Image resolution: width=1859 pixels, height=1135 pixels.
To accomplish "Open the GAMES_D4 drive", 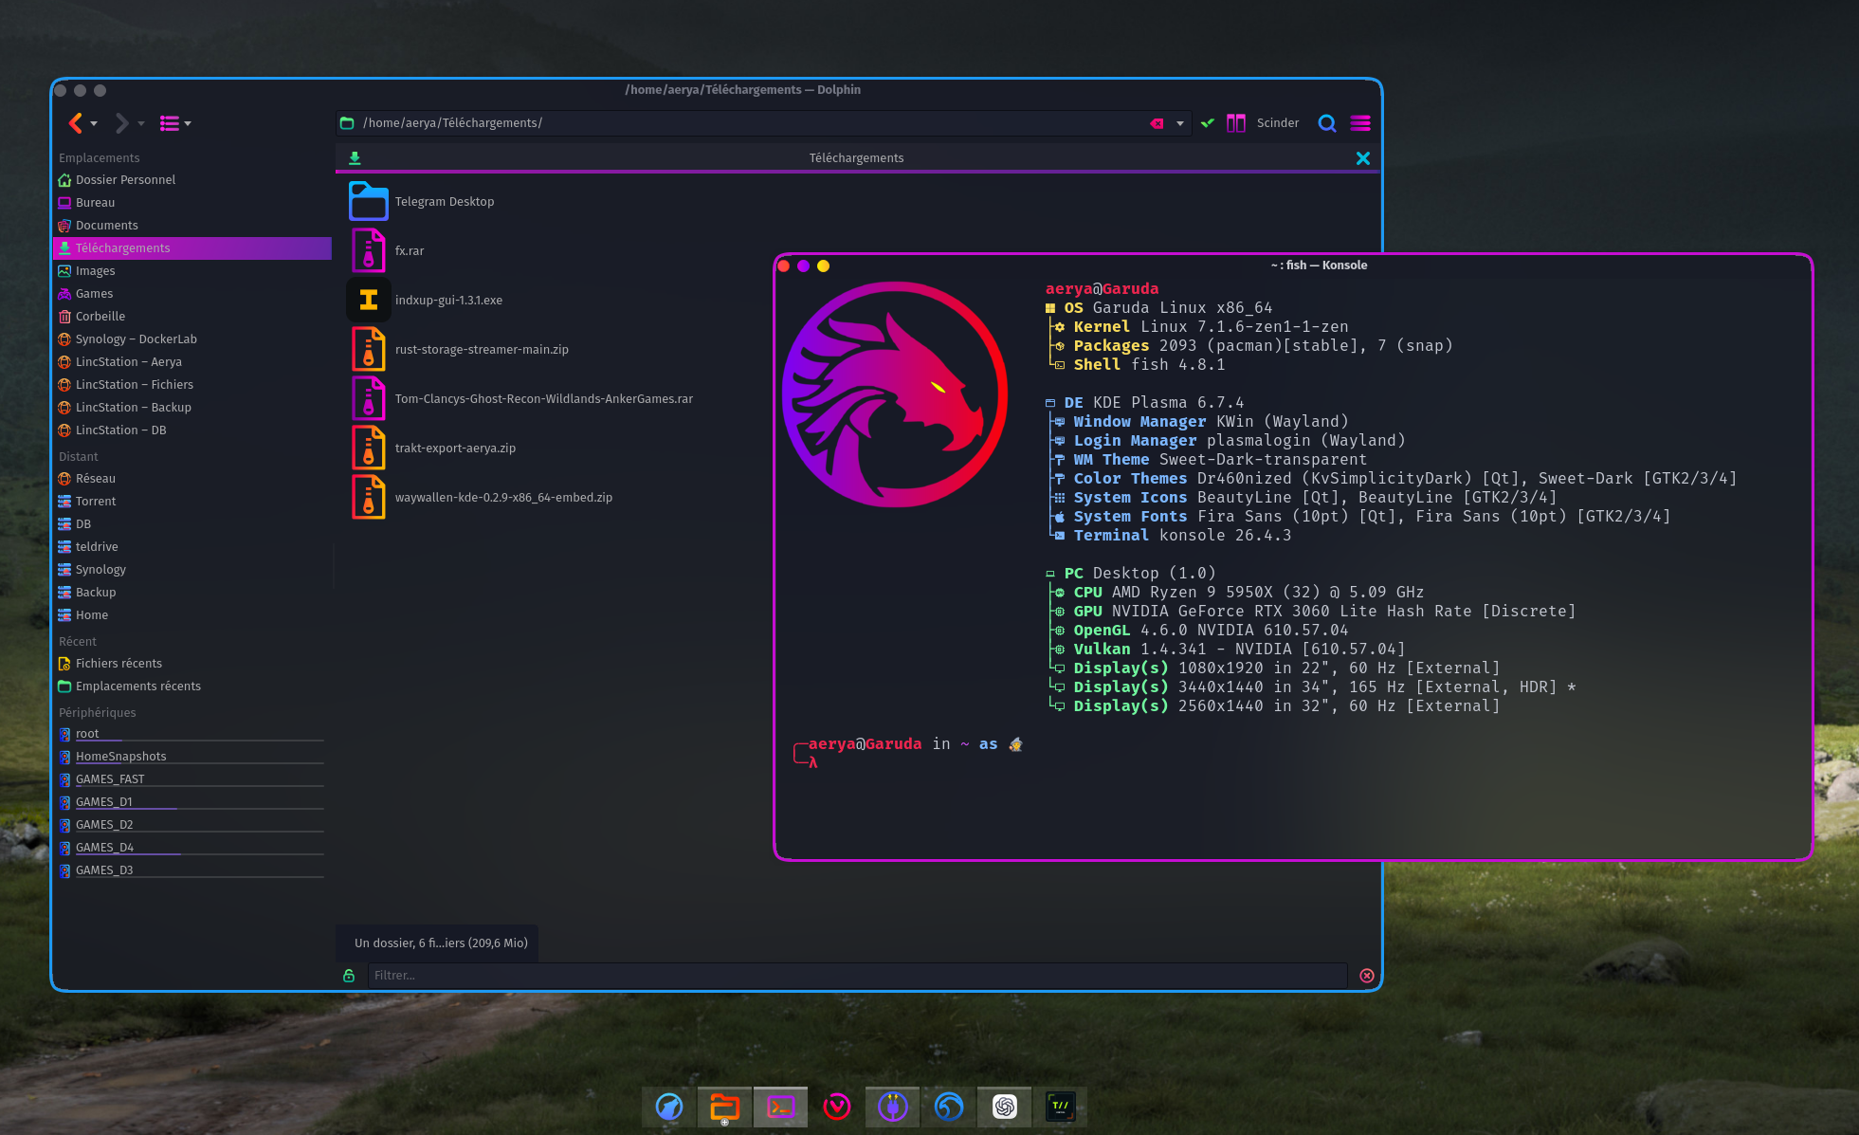I will 192,848.
